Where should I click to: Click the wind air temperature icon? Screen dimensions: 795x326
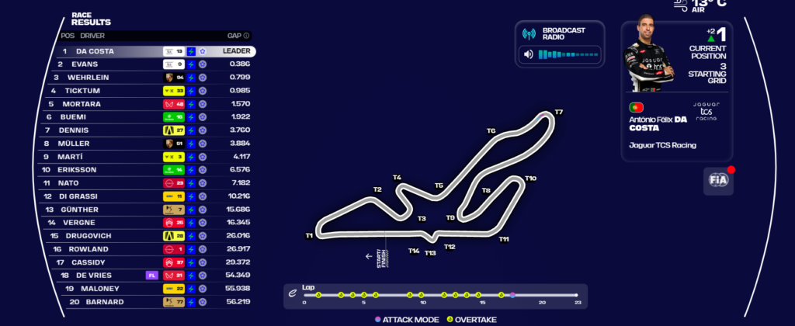pos(680,4)
